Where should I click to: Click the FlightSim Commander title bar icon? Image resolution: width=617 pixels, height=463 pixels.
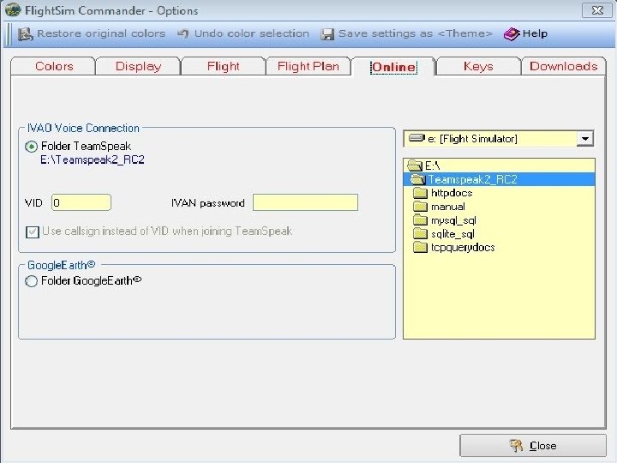(x=13, y=10)
